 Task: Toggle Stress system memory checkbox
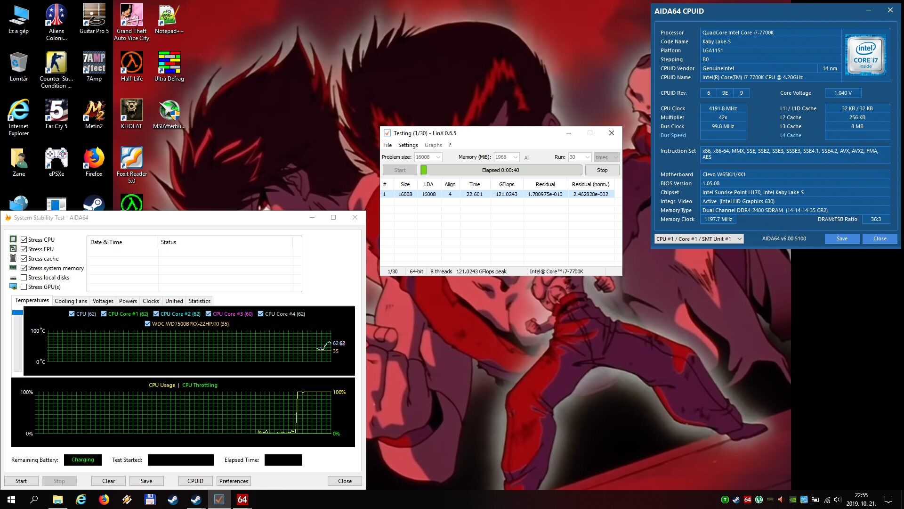pos(24,268)
